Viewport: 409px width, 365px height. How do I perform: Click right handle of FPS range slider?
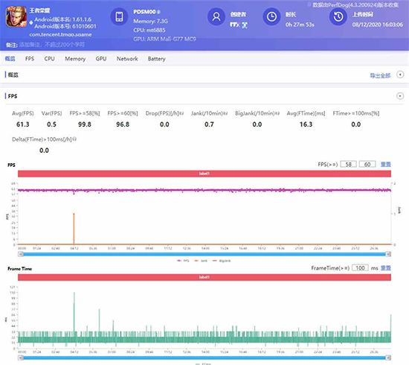(388, 254)
